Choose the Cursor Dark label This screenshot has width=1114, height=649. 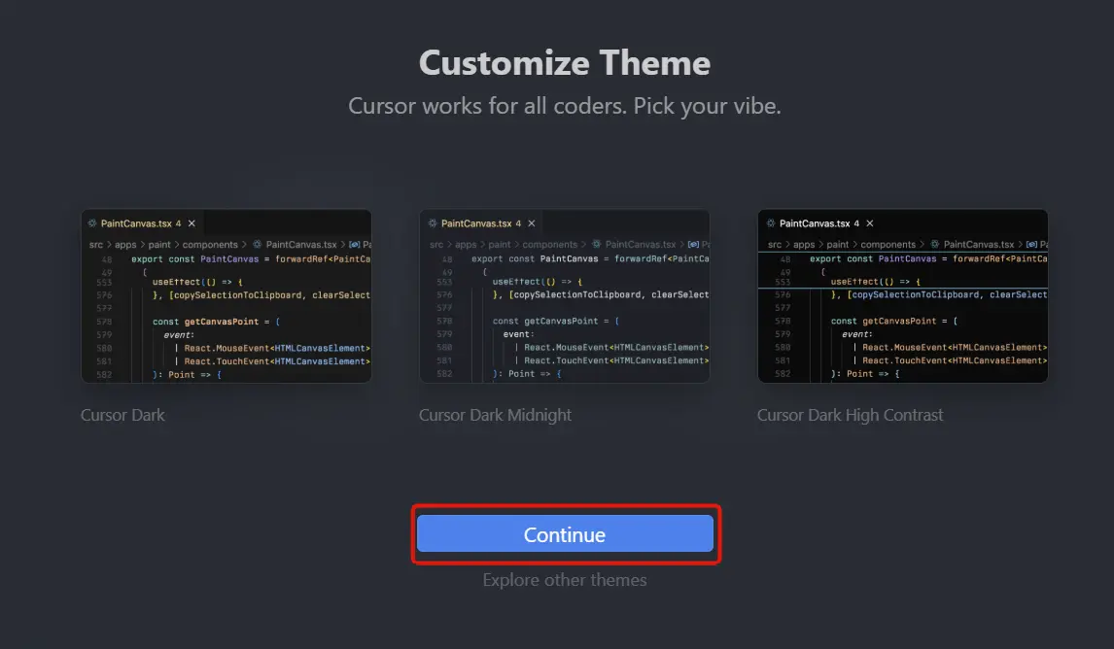tap(122, 415)
